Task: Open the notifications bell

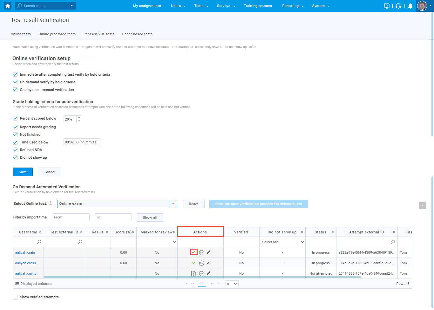Action: 410,6
